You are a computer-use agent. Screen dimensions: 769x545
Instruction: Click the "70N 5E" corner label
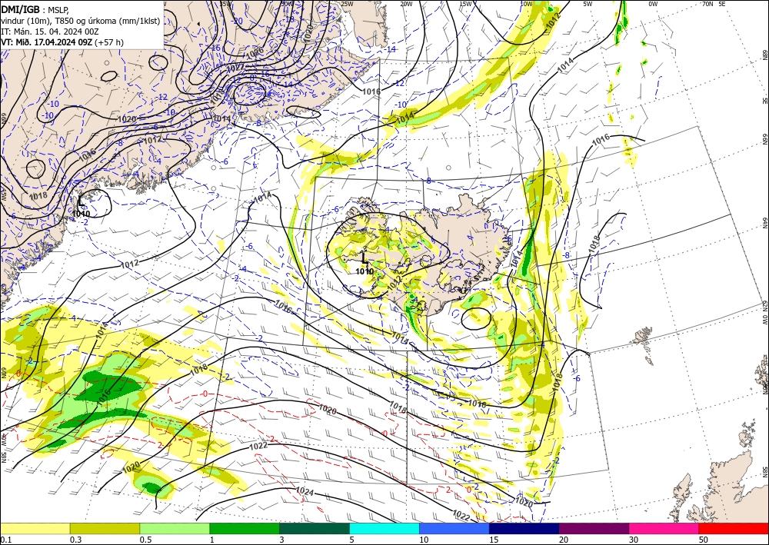(x=714, y=4)
